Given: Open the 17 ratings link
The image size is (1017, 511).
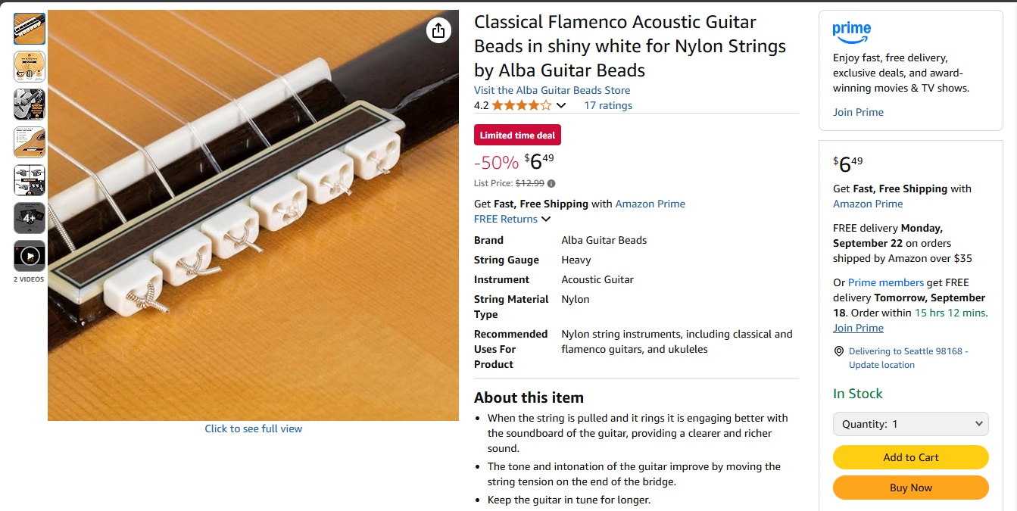Looking at the screenshot, I should [x=608, y=104].
